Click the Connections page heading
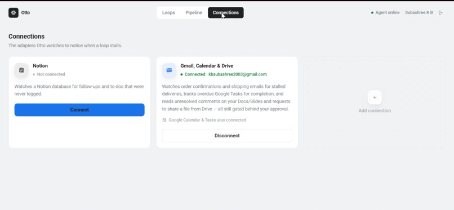Viewport: 454px width, 210px height. [x=26, y=37]
